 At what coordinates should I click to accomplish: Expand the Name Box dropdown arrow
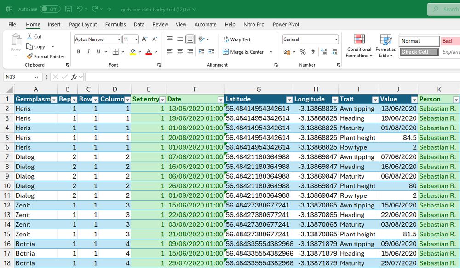coord(36,77)
